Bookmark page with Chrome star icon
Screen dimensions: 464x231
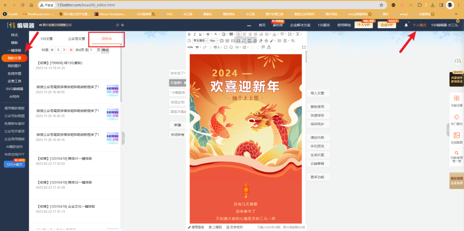382,5
